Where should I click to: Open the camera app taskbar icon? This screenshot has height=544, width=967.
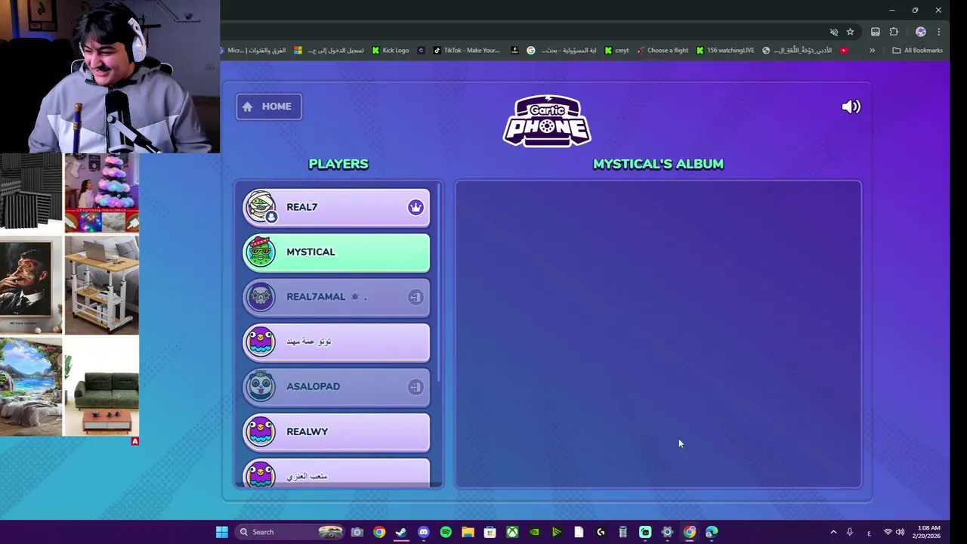357,532
